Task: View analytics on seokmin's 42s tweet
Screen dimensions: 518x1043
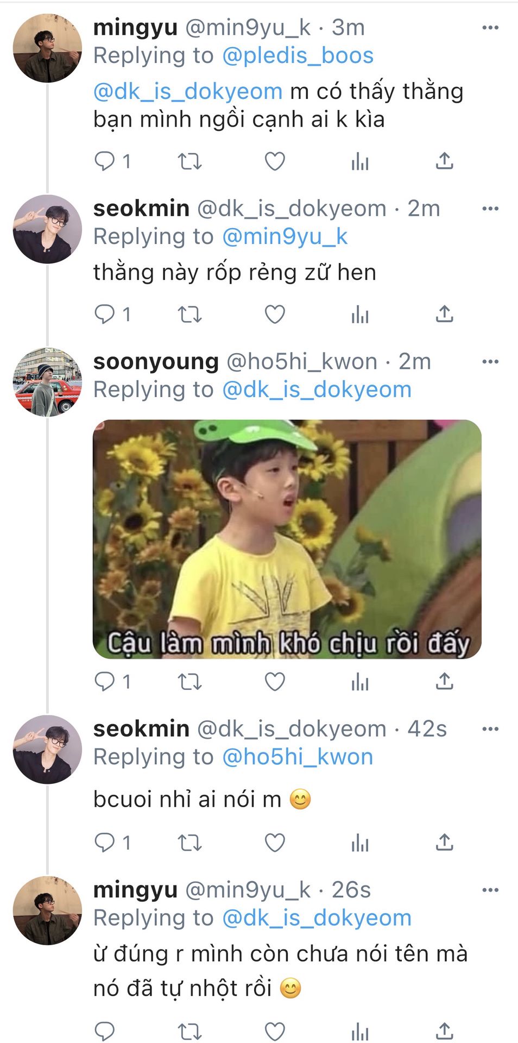Action: click(359, 843)
